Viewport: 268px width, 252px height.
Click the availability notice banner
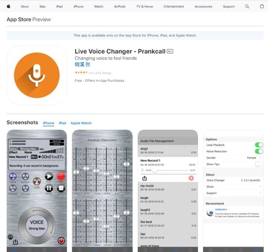pos(135,35)
